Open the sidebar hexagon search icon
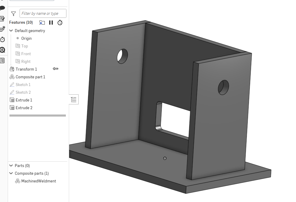The height and width of the screenshot is (202, 296). 2,50
